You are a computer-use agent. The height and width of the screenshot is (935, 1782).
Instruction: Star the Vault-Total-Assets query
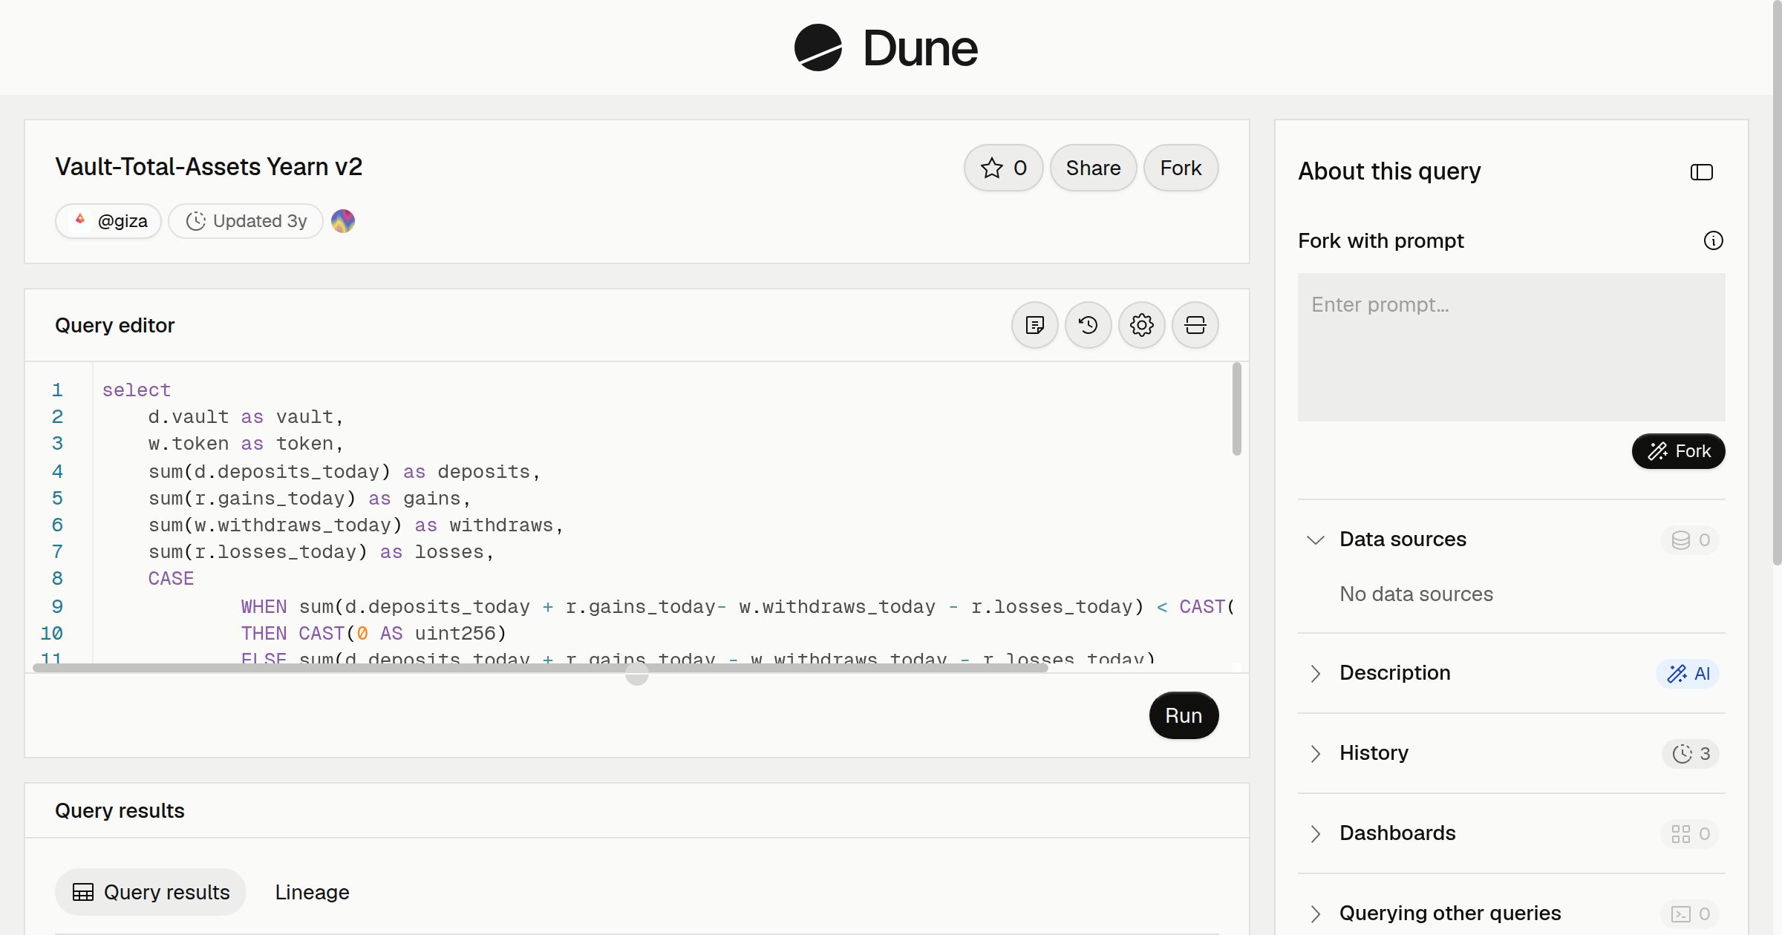tap(1003, 168)
